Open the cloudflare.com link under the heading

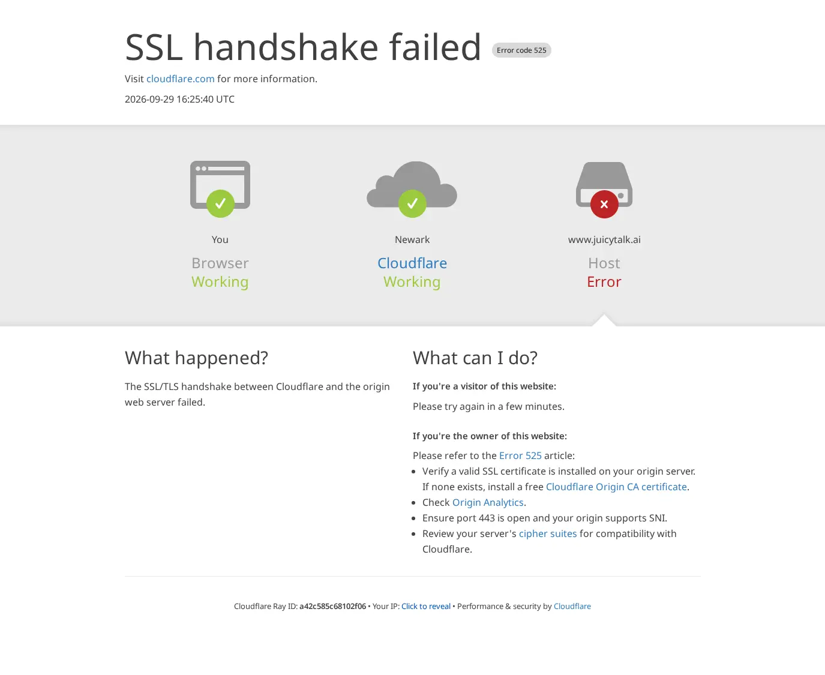pos(181,79)
